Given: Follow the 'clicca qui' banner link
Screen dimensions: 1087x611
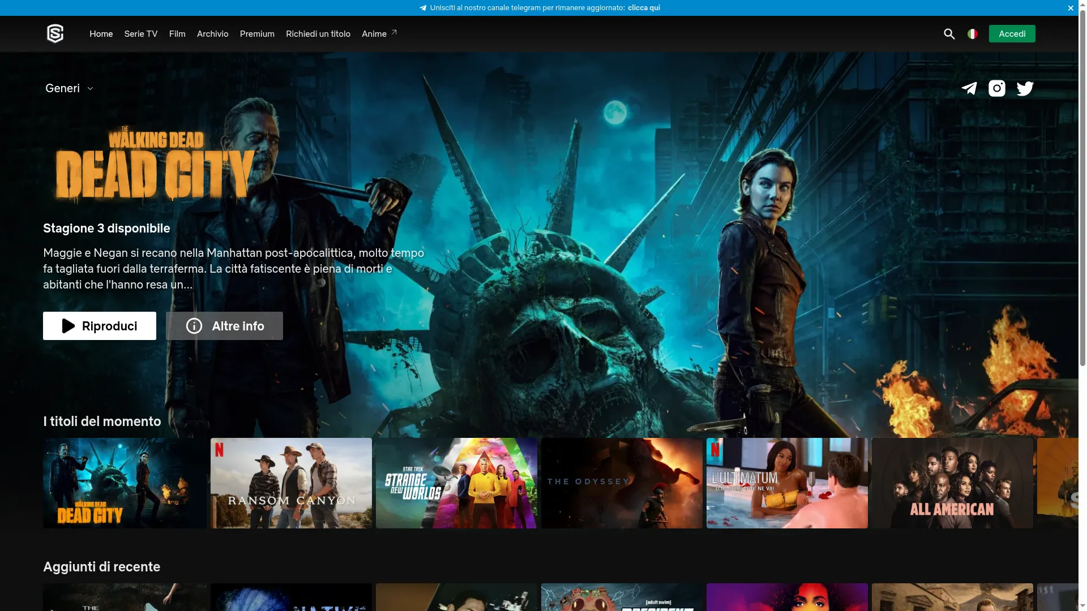Looking at the screenshot, I should 644,8.
